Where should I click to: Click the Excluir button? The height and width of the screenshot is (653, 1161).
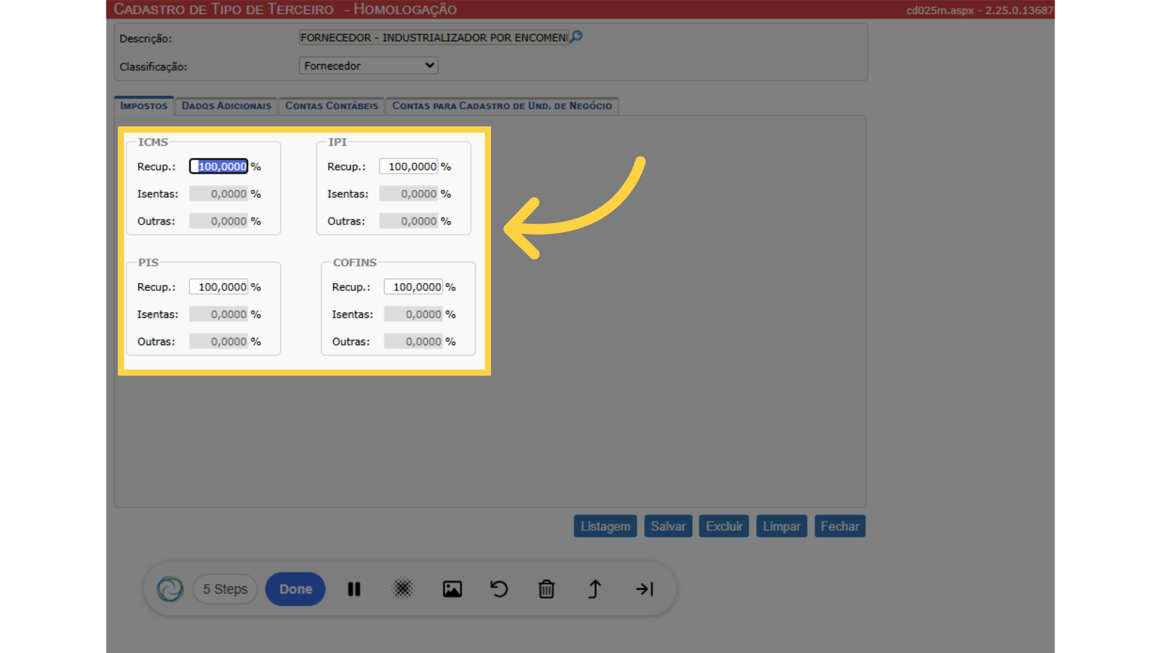[x=724, y=526]
